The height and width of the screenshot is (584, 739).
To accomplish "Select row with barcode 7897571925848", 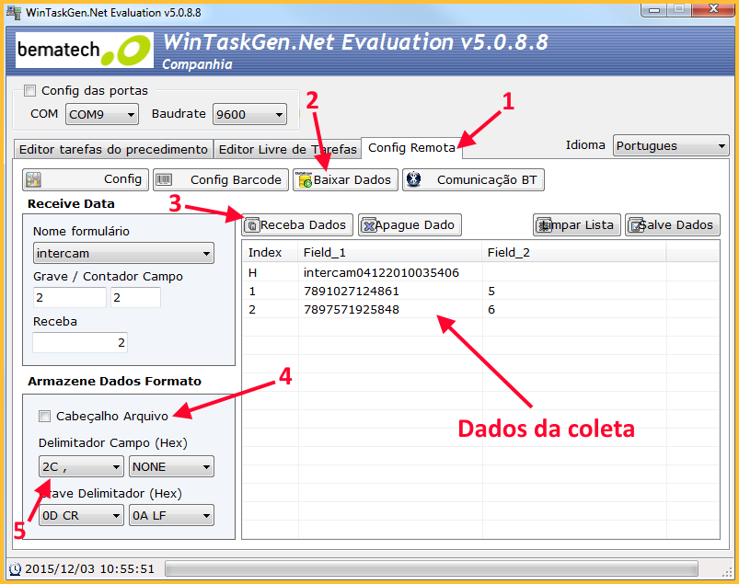I will [480, 309].
